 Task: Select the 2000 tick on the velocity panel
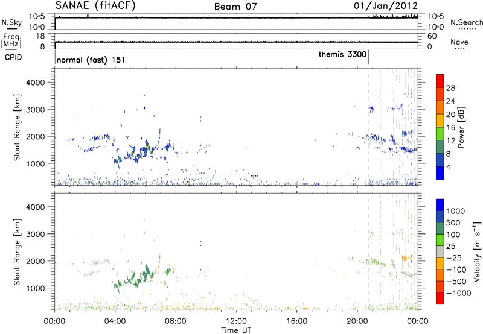(x=35, y=261)
